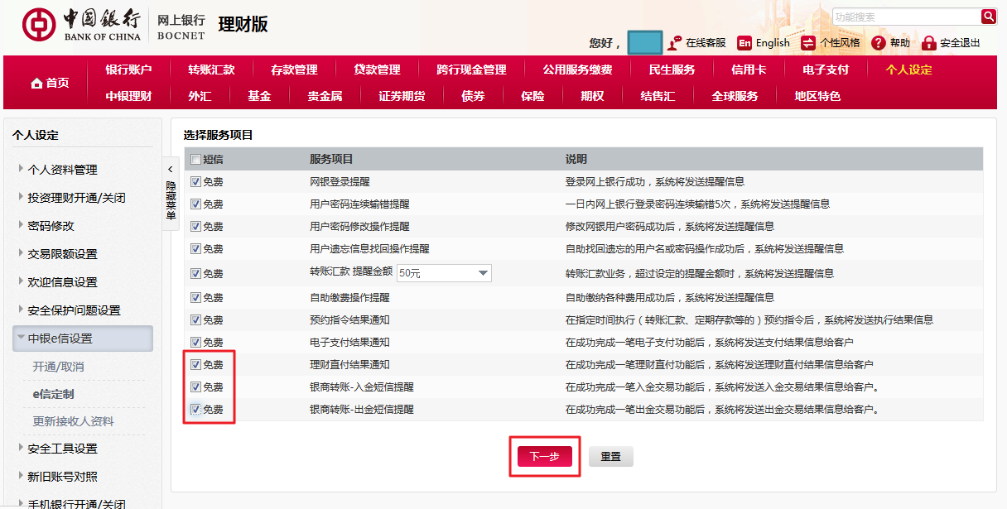The height and width of the screenshot is (509, 1007).
Task: Open 公用服务缴费 menu
Action: [577, 70]
